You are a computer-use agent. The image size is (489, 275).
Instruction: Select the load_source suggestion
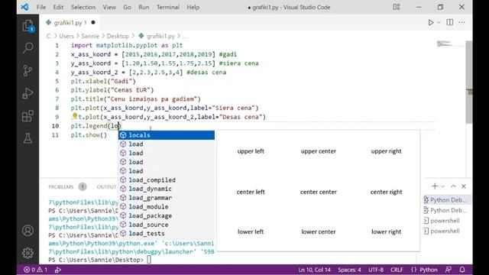(x=167, y=225)
